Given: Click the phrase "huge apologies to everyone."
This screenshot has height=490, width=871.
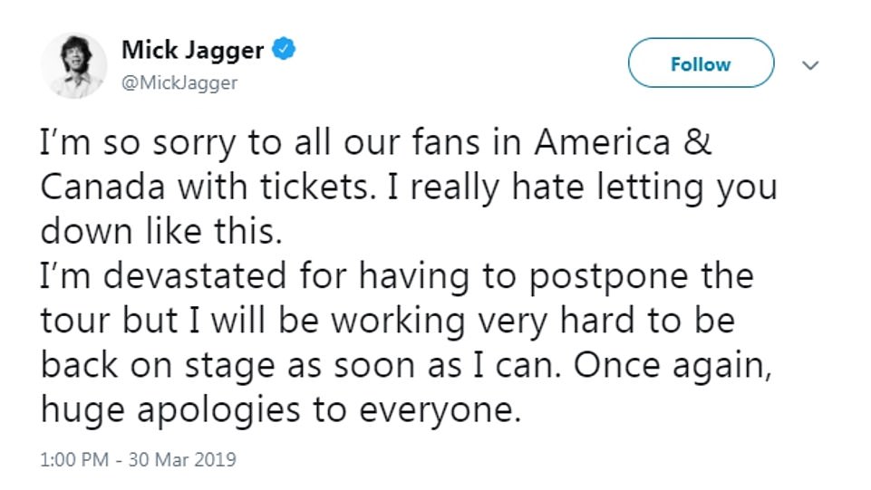Looking at the screenshot, I should point(282,408).
